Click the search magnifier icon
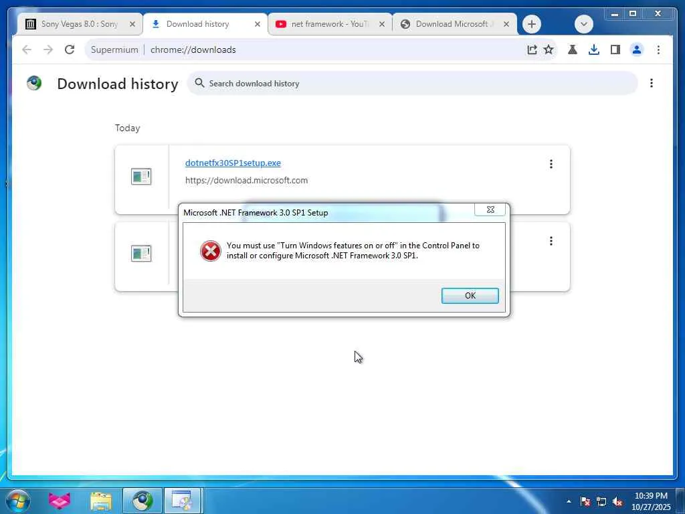The height and width of the screenshot is (514, 685). [x=199, y=82]
